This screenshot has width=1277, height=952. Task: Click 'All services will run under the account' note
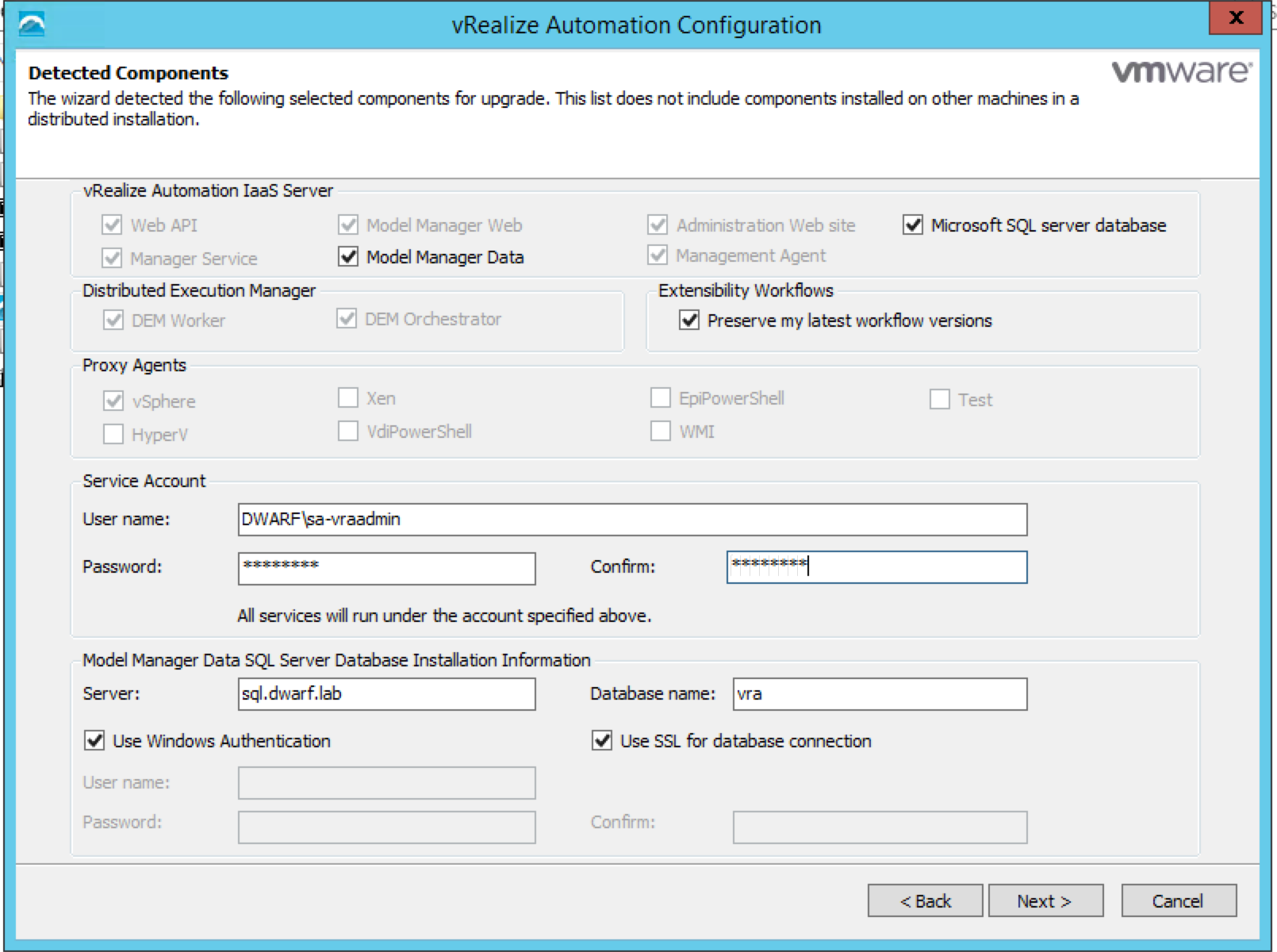coord(444,616)
